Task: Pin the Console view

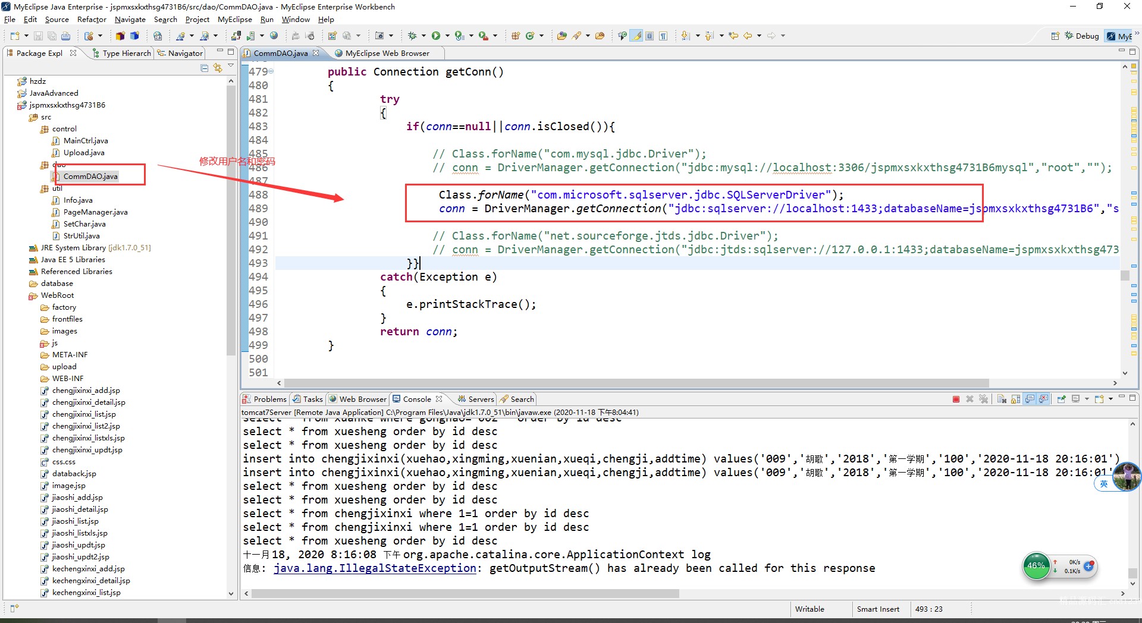Action: click(x=1061, y=399)
